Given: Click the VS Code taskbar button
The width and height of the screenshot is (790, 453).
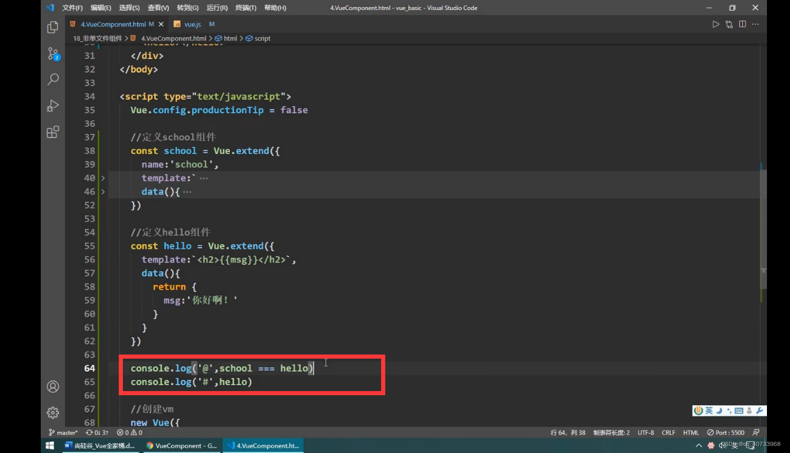Looking at the screenshot, I should (263, 445).
